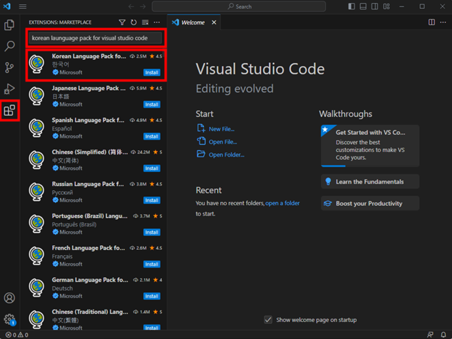
Task: Go back with the left arrow
Action: coord(131,6)
